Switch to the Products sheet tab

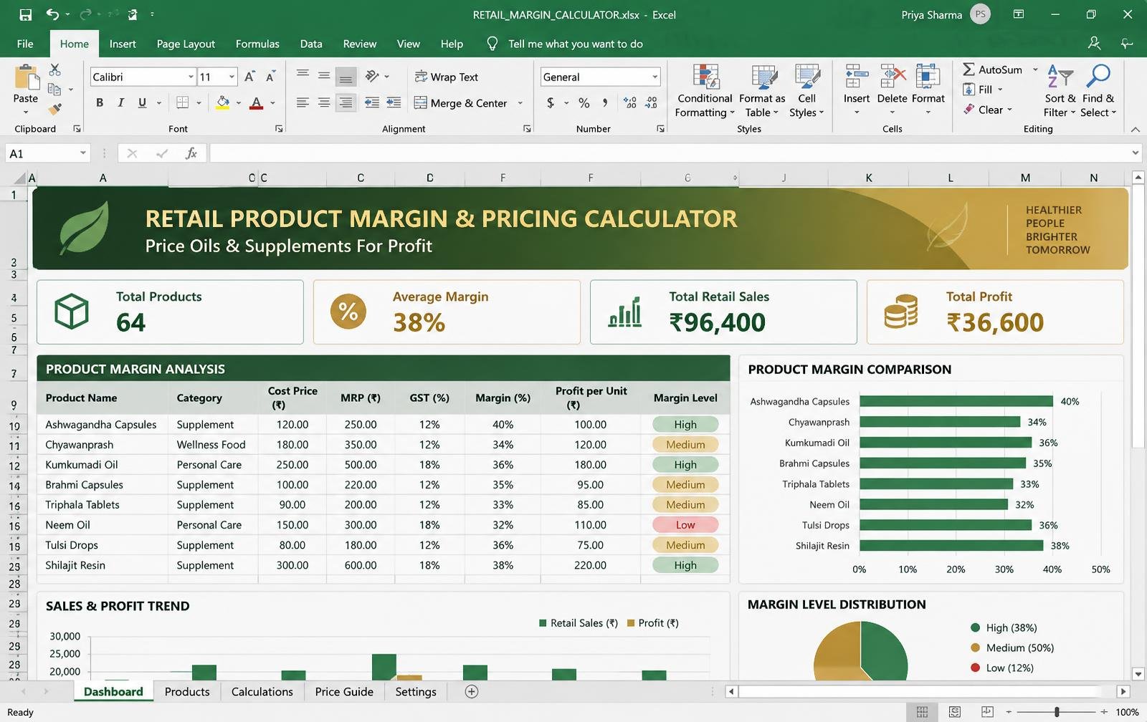click(x=187, y=691)
